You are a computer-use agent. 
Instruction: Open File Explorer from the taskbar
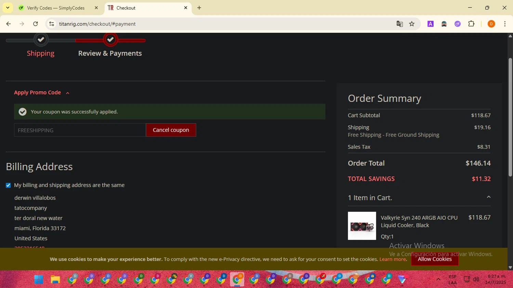[55, 279]
